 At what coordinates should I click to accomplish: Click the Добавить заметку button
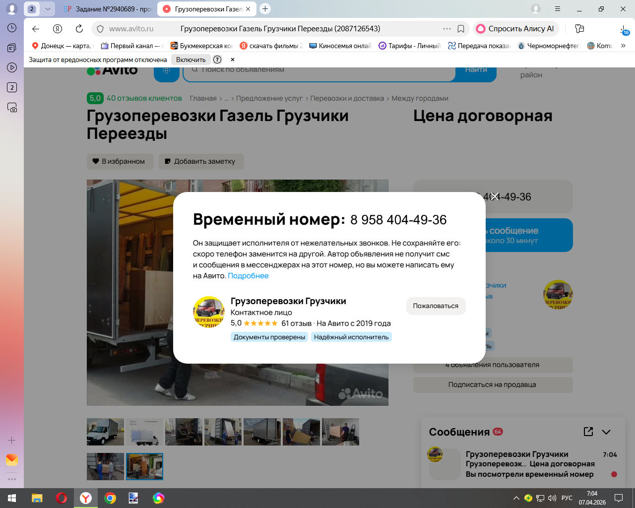coord(201,161)
